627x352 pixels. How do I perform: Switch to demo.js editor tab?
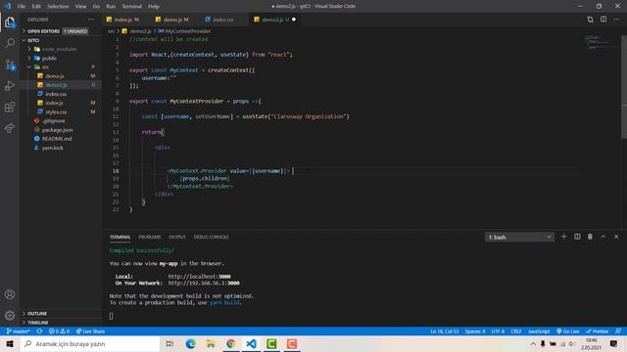175,20
